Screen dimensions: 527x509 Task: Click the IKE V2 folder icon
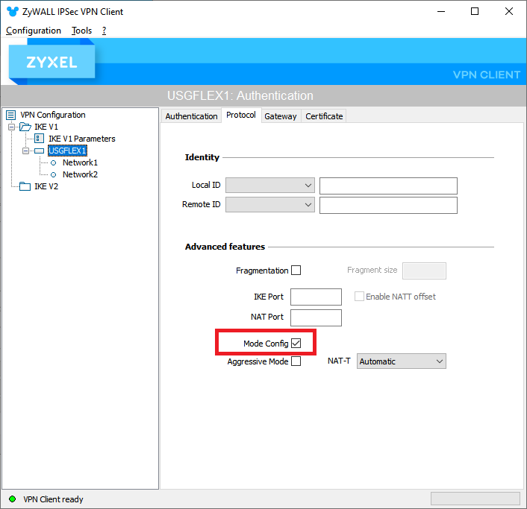[25, 186]
